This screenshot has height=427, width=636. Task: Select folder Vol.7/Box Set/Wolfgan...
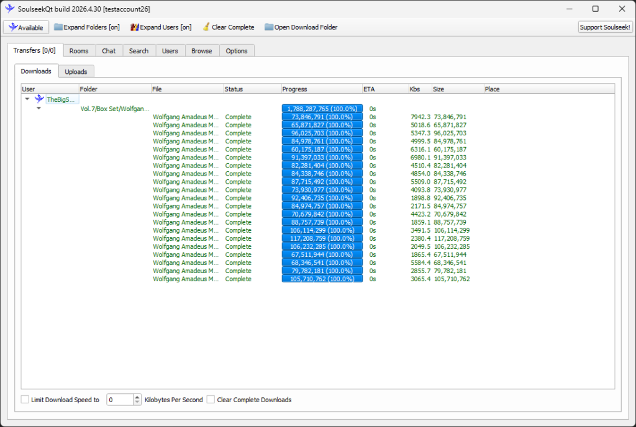115,109
